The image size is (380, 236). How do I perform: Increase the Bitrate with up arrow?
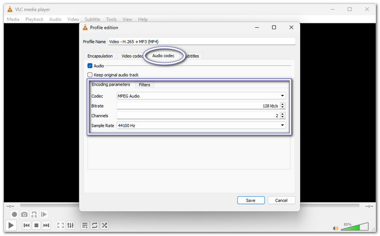pos(283,104)
